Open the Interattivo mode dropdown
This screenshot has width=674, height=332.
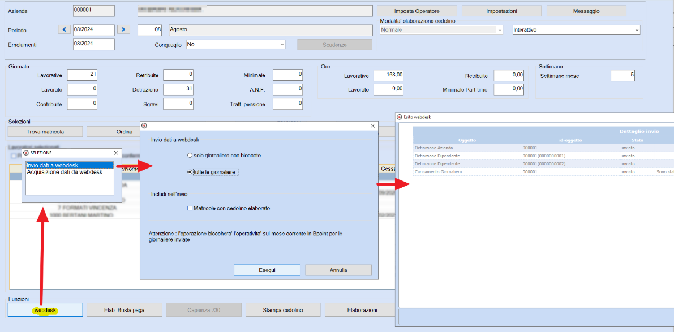point(637,29)
